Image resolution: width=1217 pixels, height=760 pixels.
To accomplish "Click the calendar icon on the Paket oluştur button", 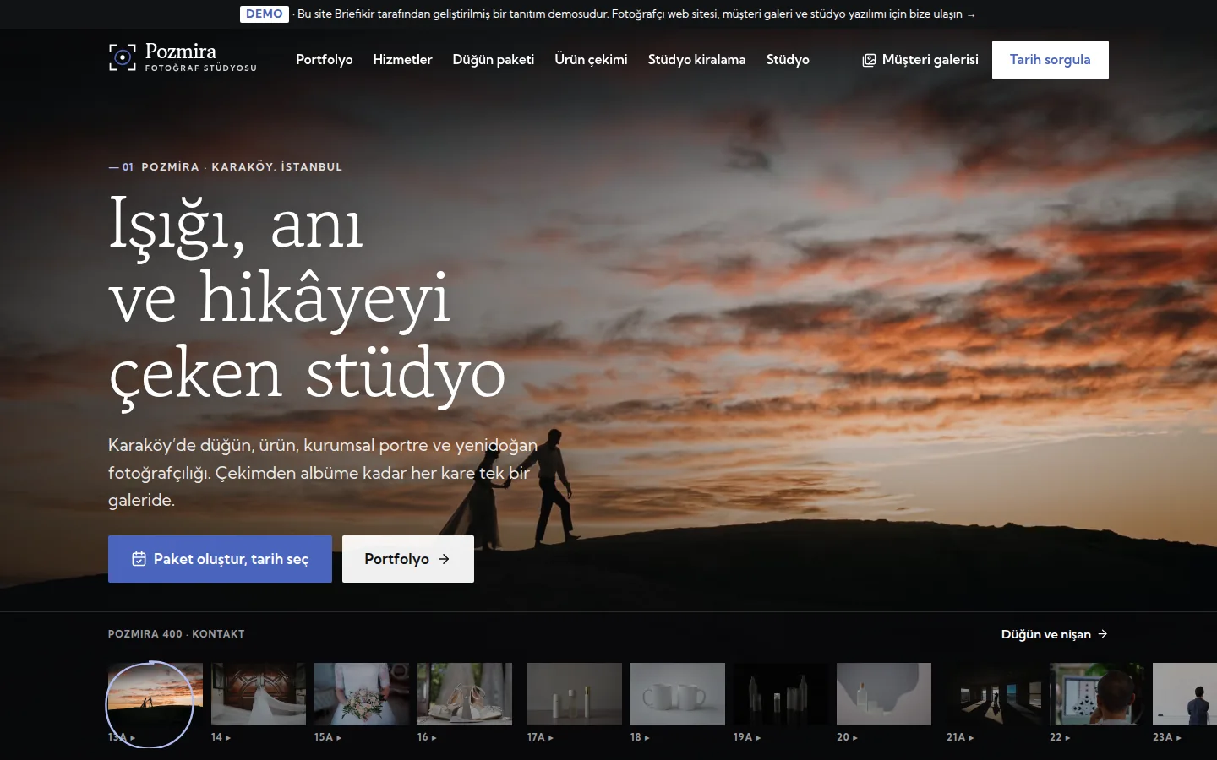I will [139, 559].
